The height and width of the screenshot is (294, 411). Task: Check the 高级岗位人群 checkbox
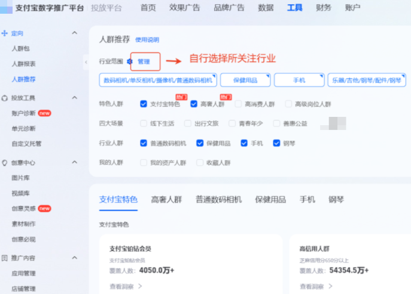coord(288,104)
